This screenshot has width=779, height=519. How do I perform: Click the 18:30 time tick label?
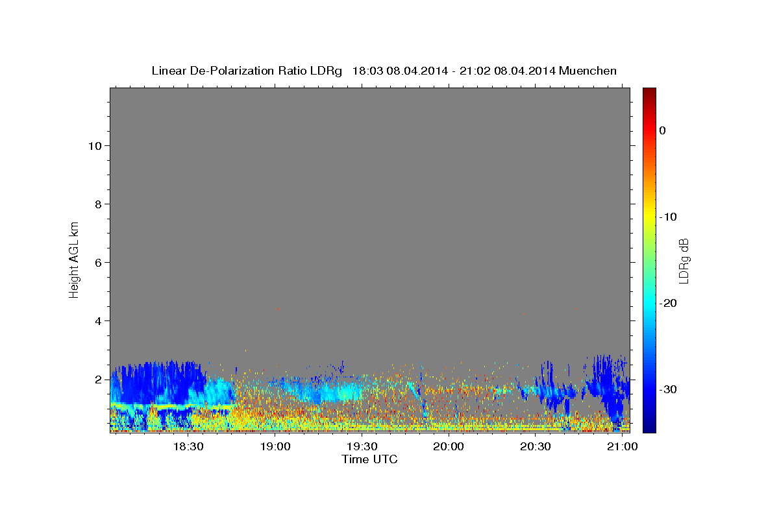[188, 447]
